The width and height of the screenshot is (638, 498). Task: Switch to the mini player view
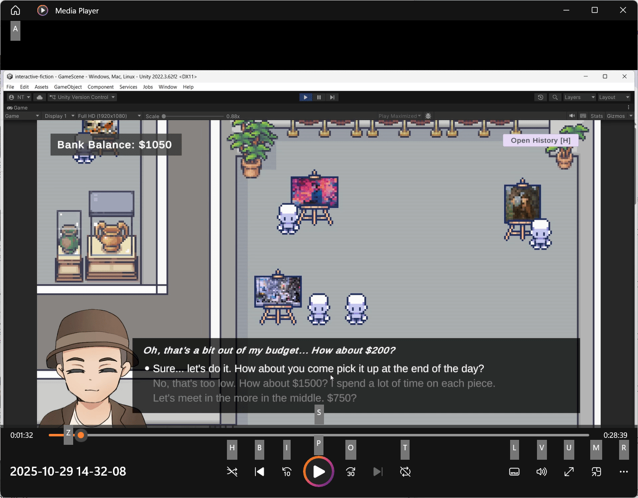click(x=596, y=472)
